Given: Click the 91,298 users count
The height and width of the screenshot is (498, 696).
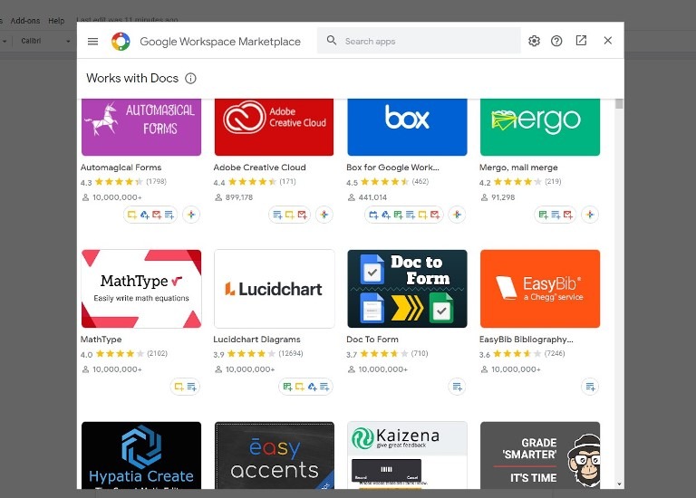Looking at the screenshot, I should point(503,197).
